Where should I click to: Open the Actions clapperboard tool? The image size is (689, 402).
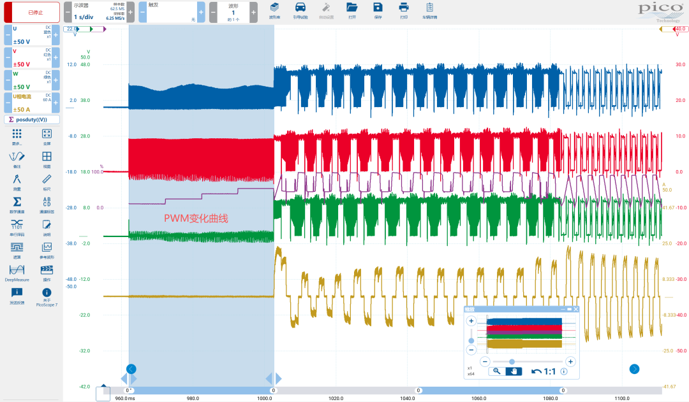point(47,273)
